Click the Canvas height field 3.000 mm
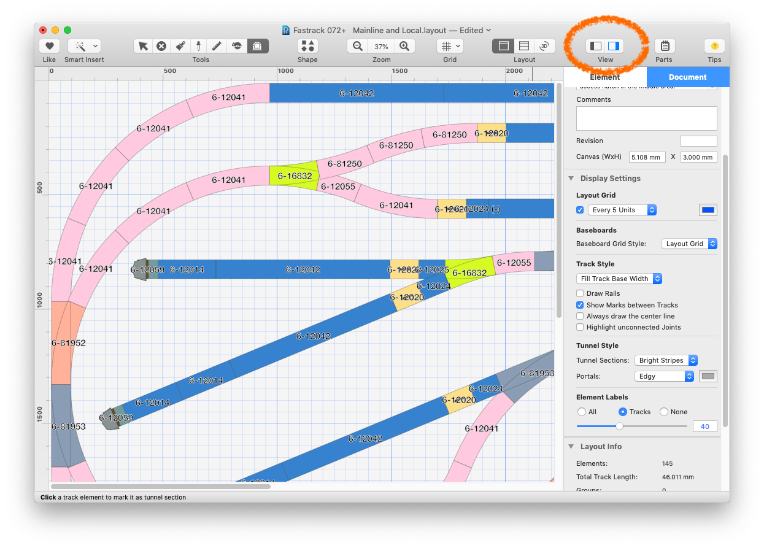The width and height of the screenshot is (764, 548). click(699, 157)
